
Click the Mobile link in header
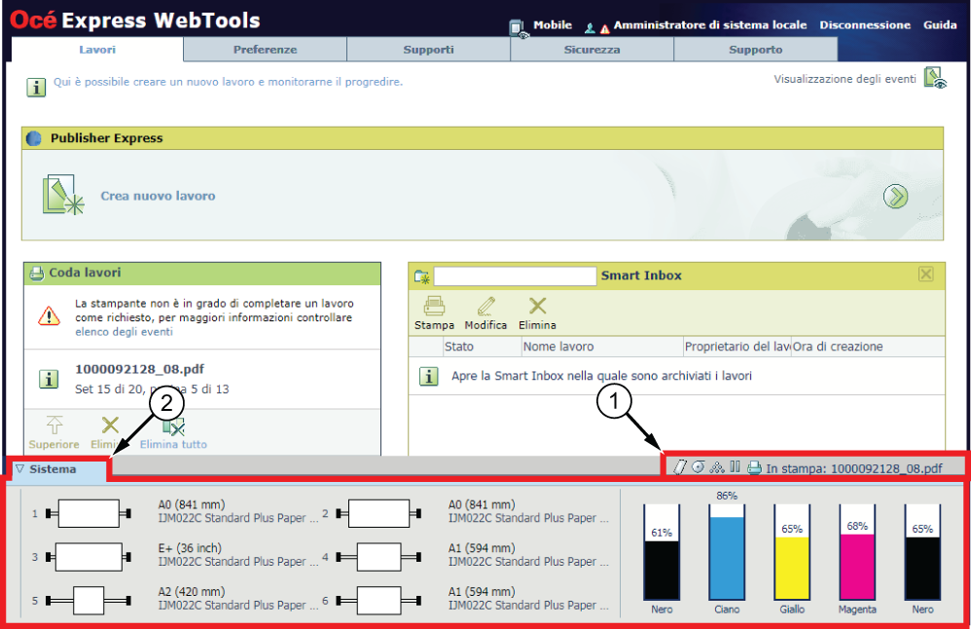[553, 24]
